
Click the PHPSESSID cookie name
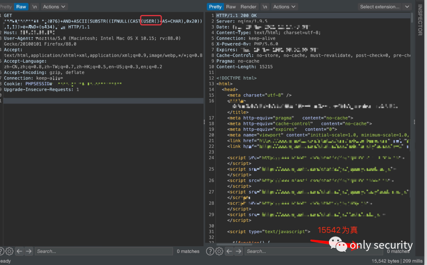pyautogui.click(x=37, y=84)
